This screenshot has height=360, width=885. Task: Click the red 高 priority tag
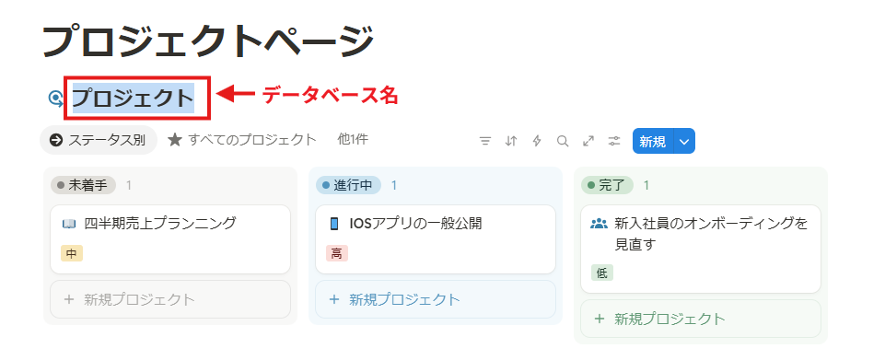coord(337,254)
